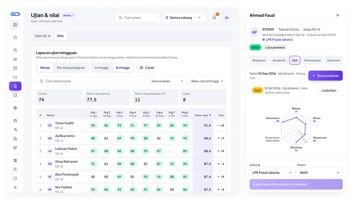Click the Cari nama siswa search field

(x=91, y=81)
